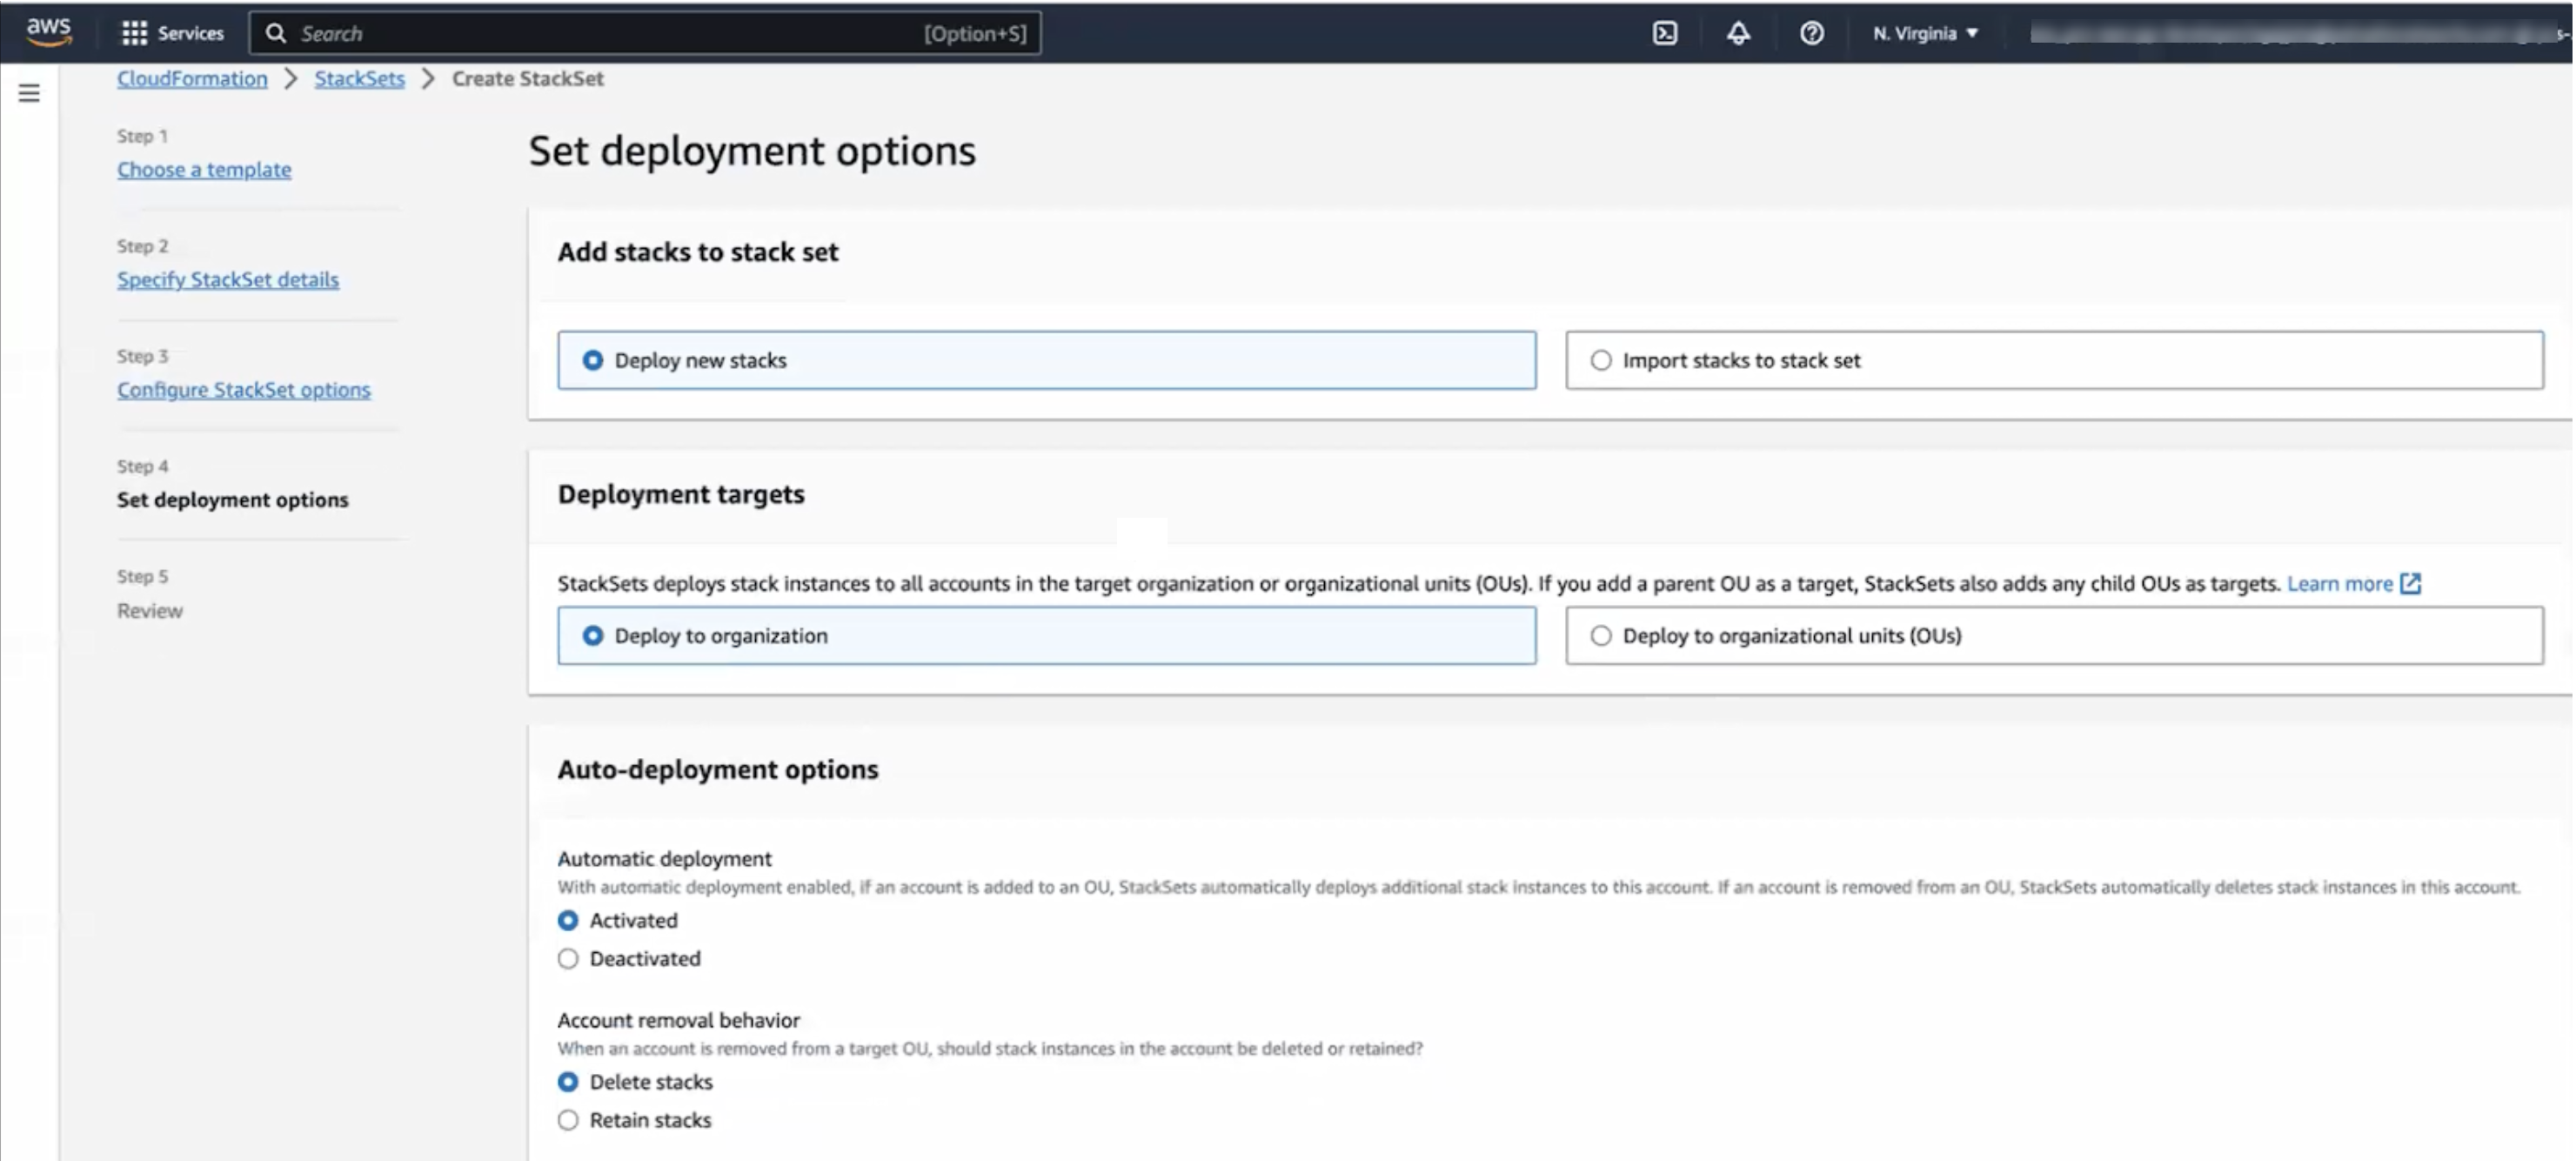The image size is (2576, 1161).
Task: Select Import stacks to stack set
Action: point(2054,360)
